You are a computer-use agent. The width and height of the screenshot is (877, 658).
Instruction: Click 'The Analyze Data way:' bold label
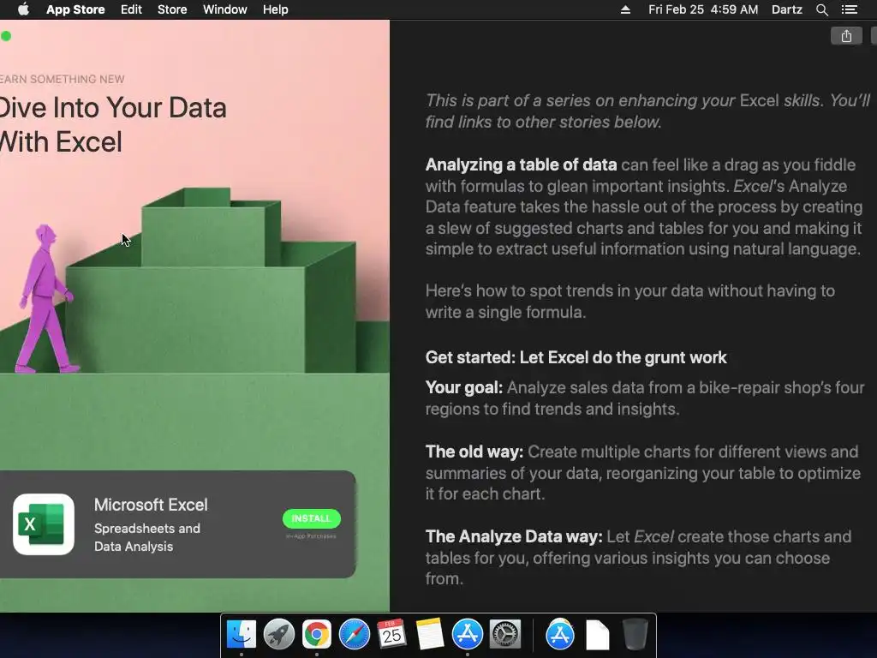coord(514,536)
